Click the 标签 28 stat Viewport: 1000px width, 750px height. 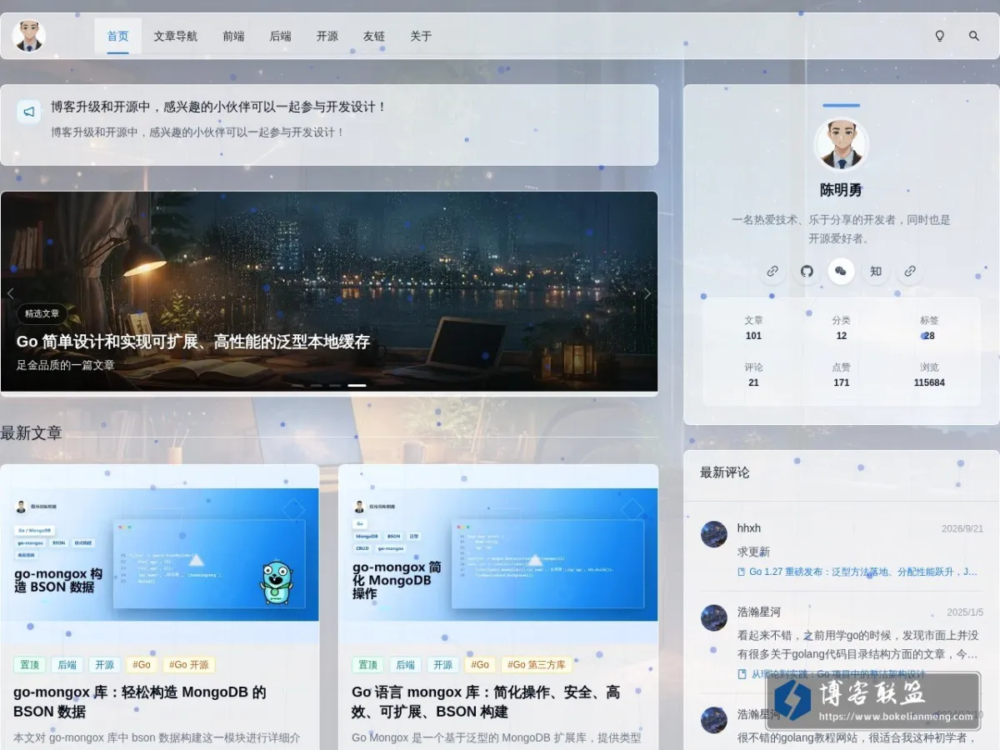929,327
